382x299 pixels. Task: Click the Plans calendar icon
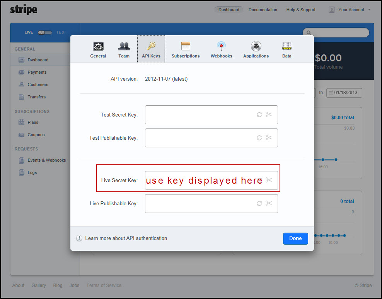21,122
